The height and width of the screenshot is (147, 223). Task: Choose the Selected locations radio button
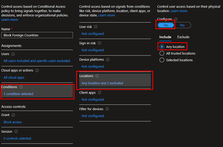pos(162,60)
